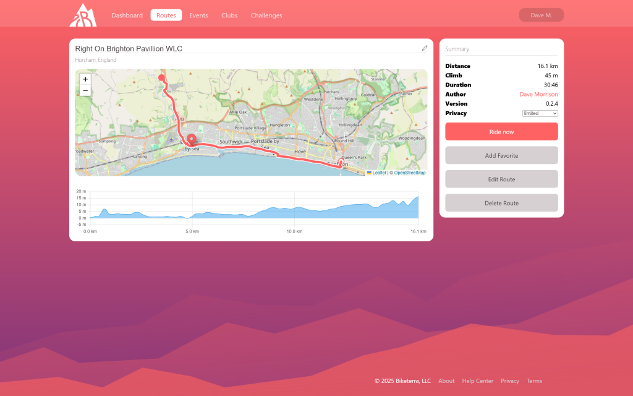This screenshot has width=633, height=396.
Task: Zoom out on the map
Action: [x=85, y=91]
